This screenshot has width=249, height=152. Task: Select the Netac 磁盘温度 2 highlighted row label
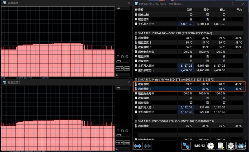coord(144,89)
